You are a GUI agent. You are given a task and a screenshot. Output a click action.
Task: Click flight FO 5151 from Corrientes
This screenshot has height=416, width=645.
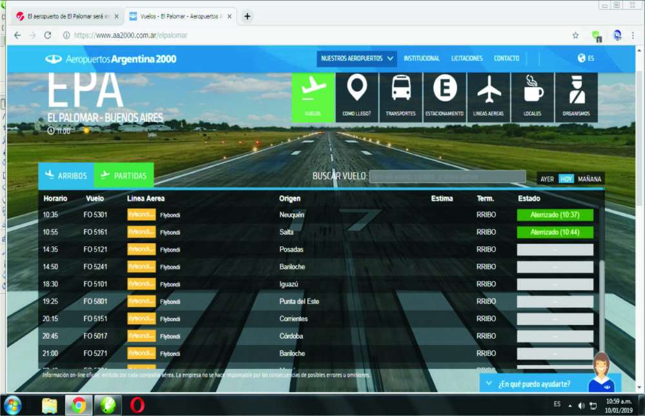318,319
